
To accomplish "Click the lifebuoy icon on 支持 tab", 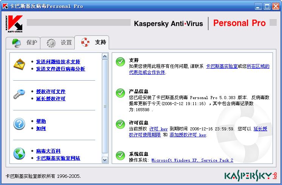I will [85, 42].
